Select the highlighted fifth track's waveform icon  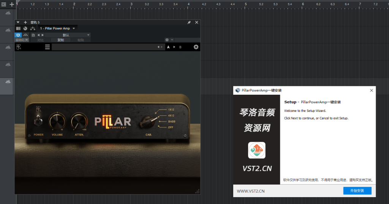(x=8, y=82)
